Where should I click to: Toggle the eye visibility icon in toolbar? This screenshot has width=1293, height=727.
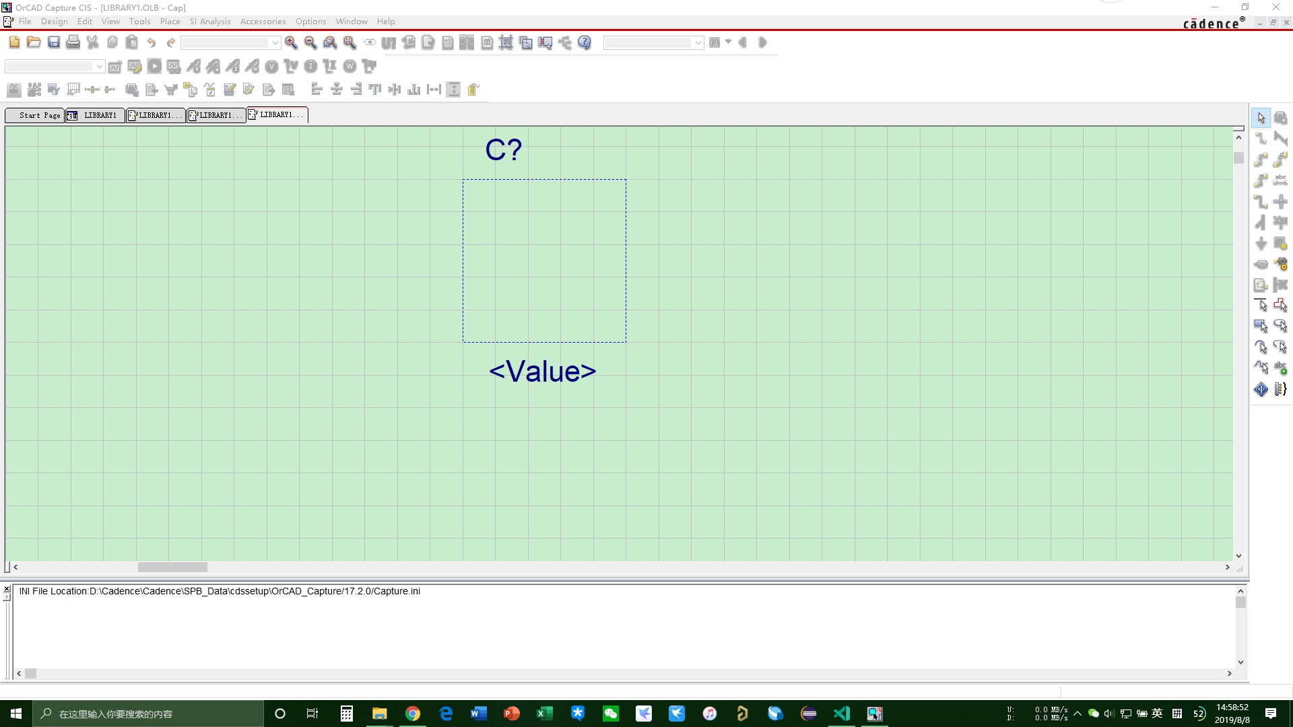point(370,42)
